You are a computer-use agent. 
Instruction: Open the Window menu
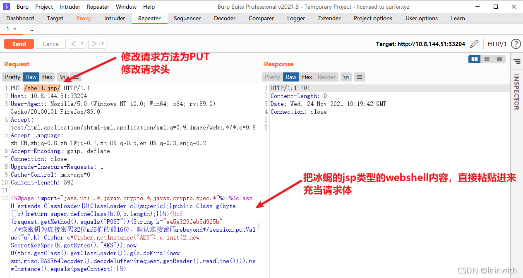126,7
